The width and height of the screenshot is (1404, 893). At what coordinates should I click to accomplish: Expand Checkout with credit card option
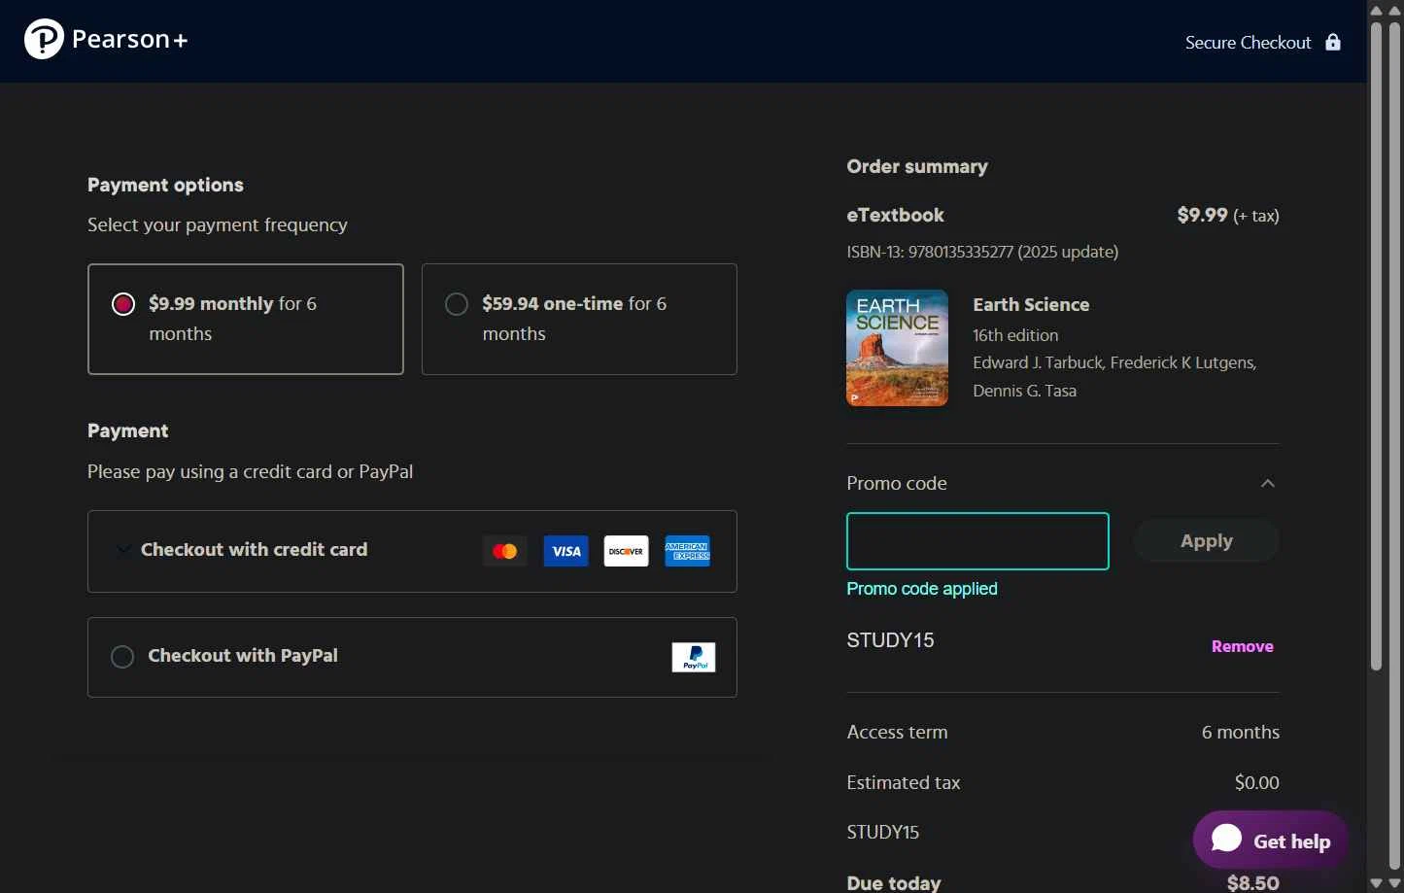[x=123, y=550]
